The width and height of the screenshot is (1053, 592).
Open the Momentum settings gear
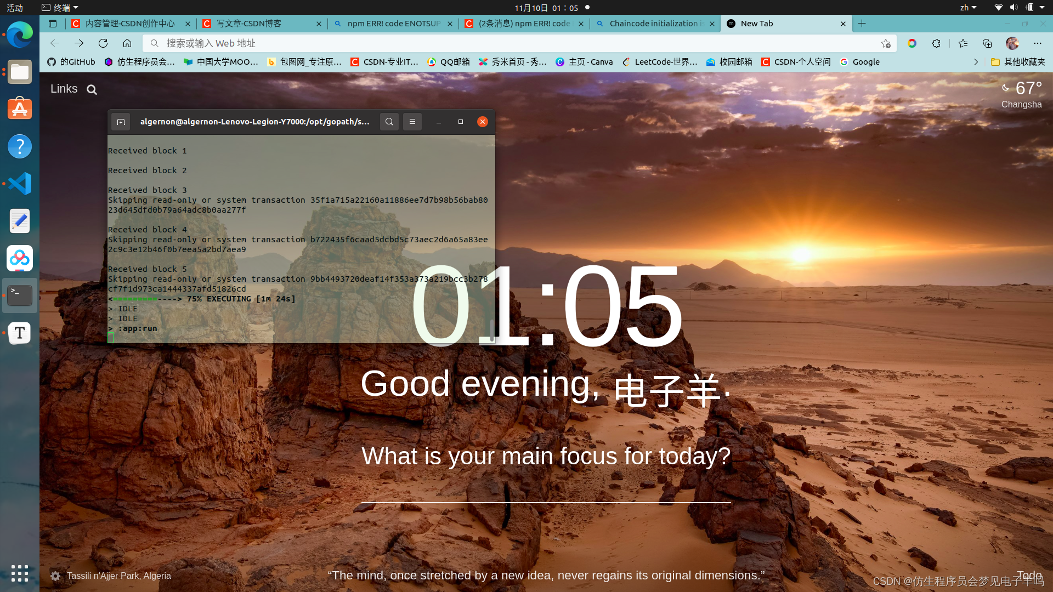pyautogui.click(x=55, y=576)
